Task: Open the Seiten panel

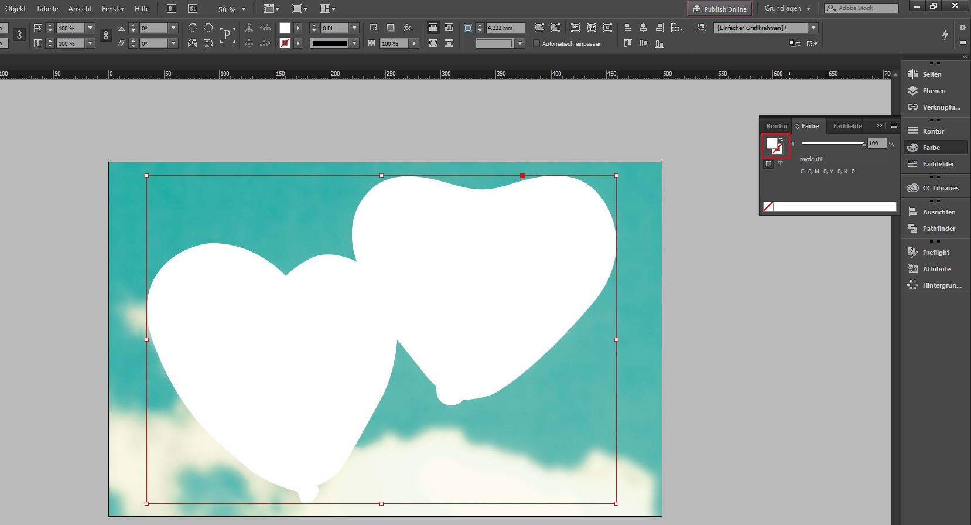Action: [x=935, y=74]
